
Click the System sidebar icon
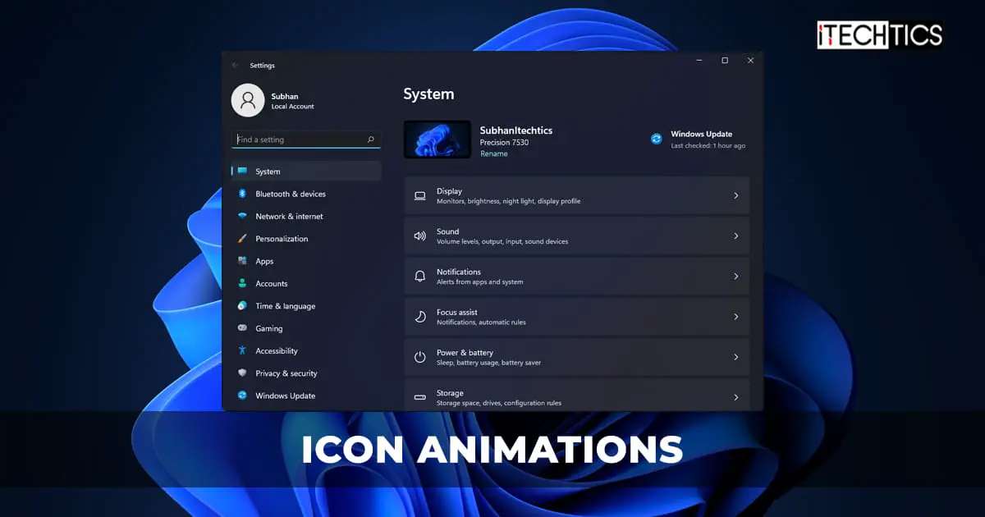(x=242, y=172)
